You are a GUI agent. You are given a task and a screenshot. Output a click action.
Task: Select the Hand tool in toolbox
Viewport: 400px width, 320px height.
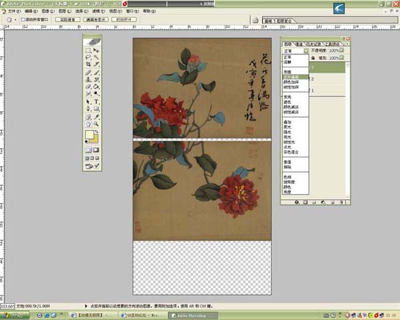click(x=88, y=124)
